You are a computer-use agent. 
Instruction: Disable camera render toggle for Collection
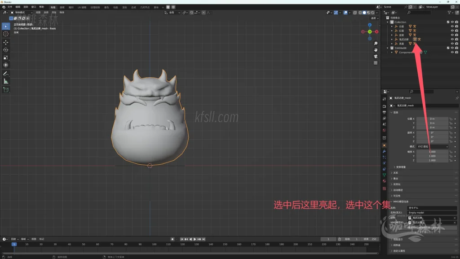[x=457, y=22]
